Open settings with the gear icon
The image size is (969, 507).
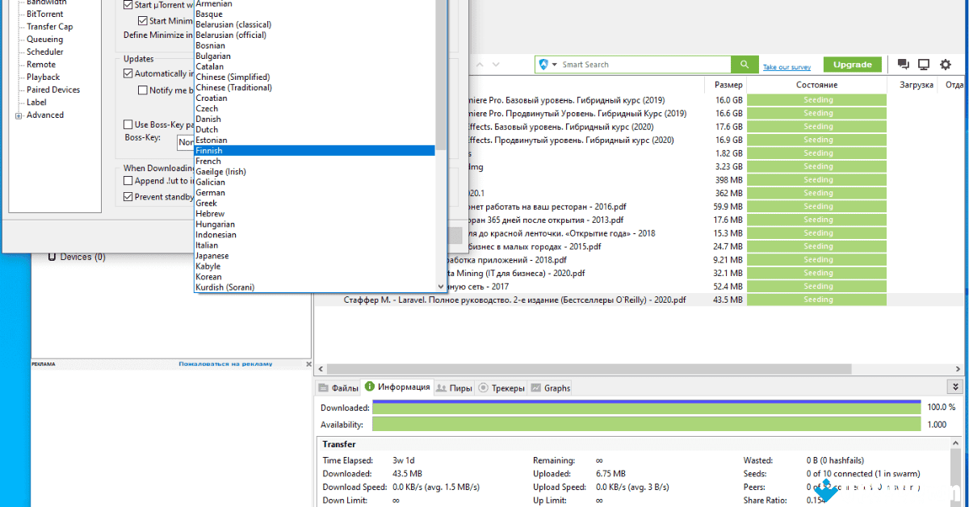[943, 64]
